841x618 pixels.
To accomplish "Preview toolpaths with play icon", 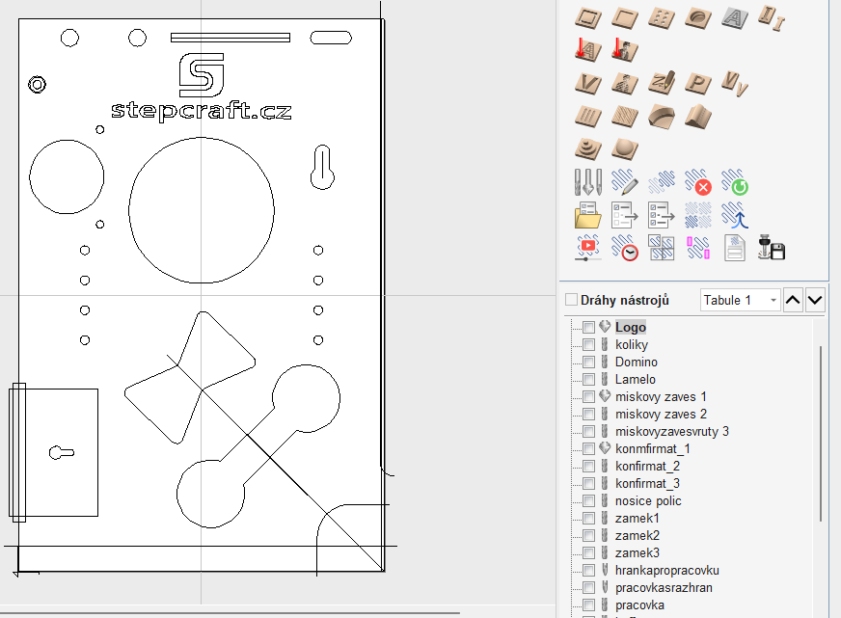I will 588,248.
